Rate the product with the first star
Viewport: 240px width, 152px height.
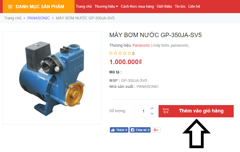[x=111, y=53]
